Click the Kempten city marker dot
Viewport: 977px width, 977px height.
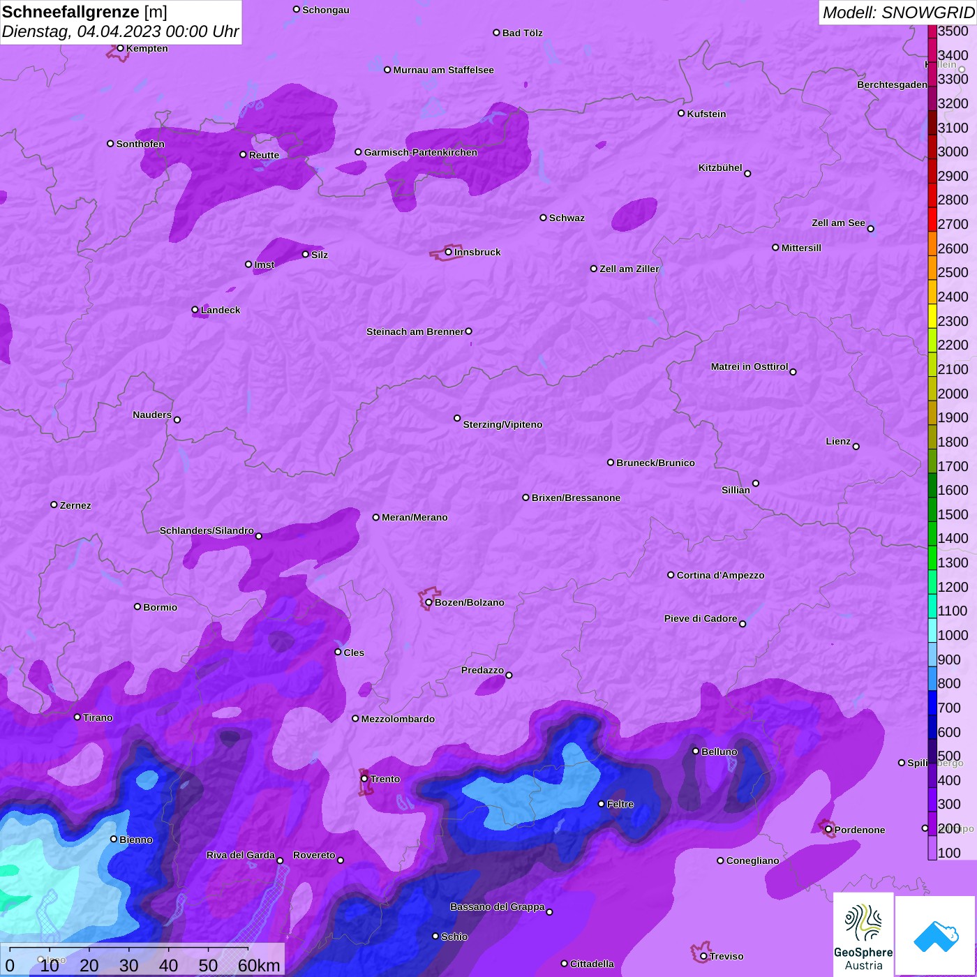point(121,48)
